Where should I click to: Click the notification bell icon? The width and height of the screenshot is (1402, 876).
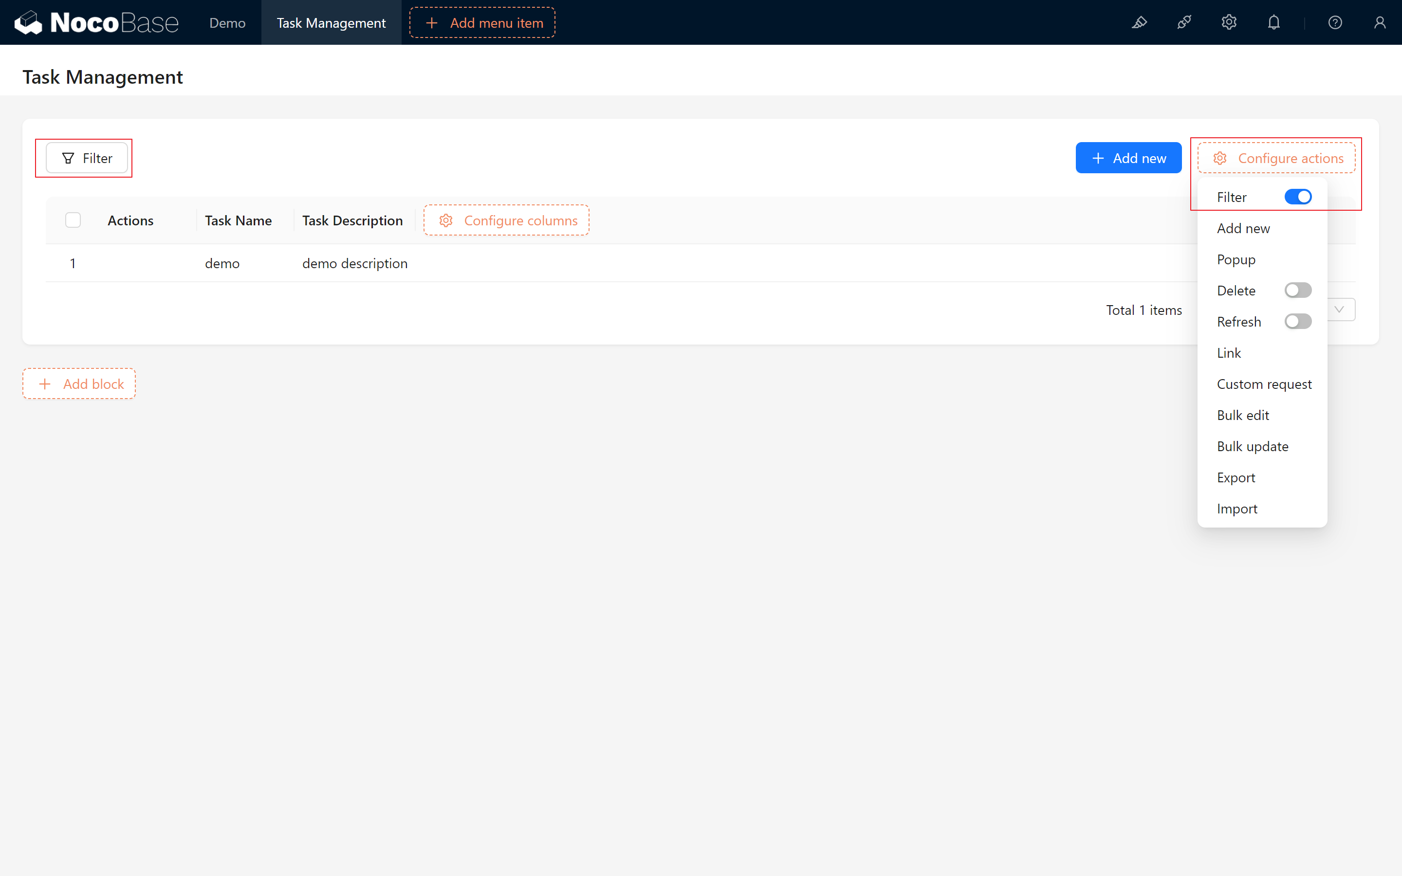[x=1274, y=22]
